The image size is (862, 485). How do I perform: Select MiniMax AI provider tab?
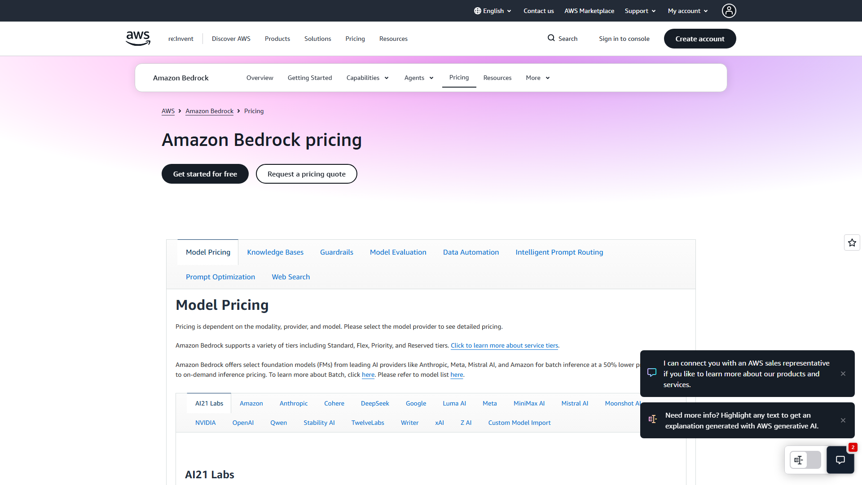529,403
